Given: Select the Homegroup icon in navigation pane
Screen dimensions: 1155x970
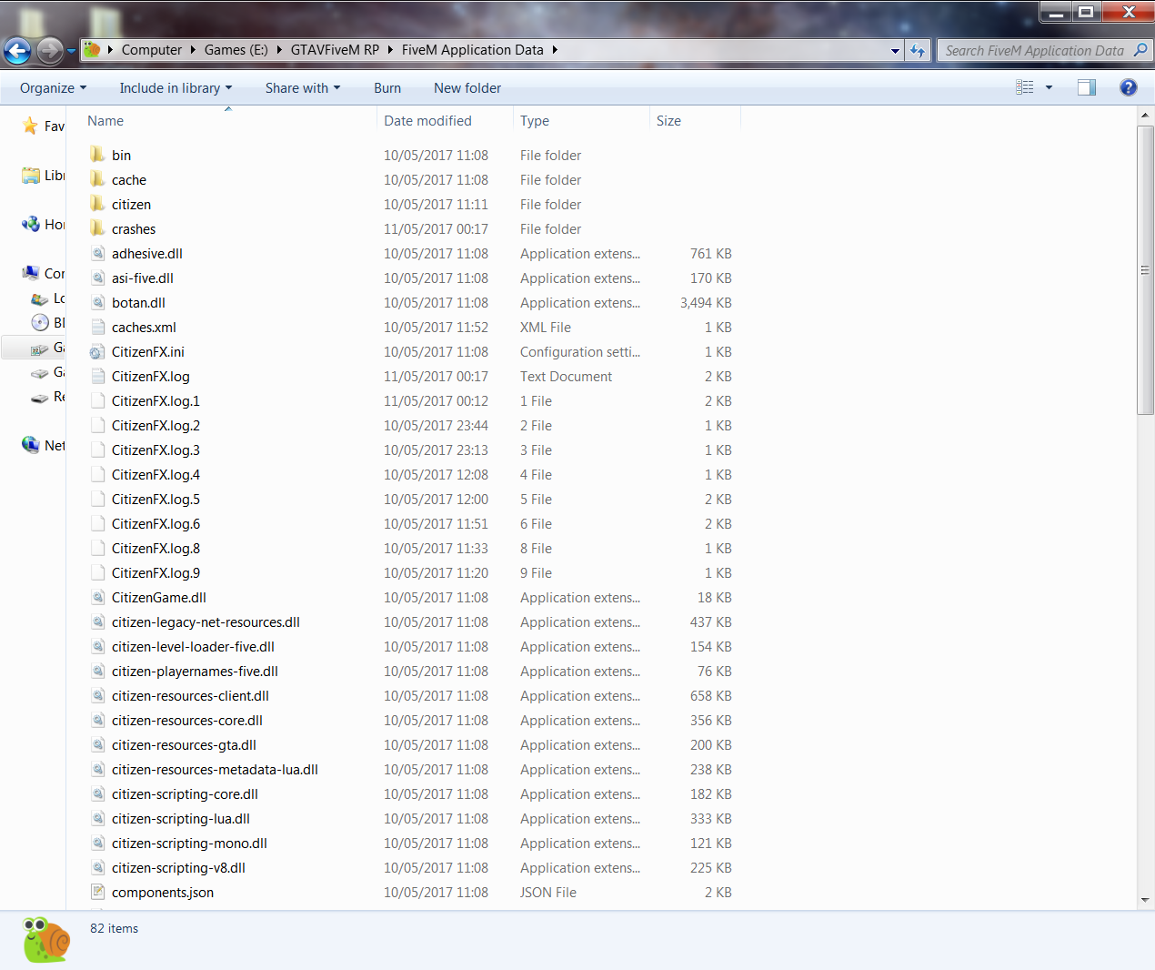Looking at the screenshot, I should pos(31,224).
